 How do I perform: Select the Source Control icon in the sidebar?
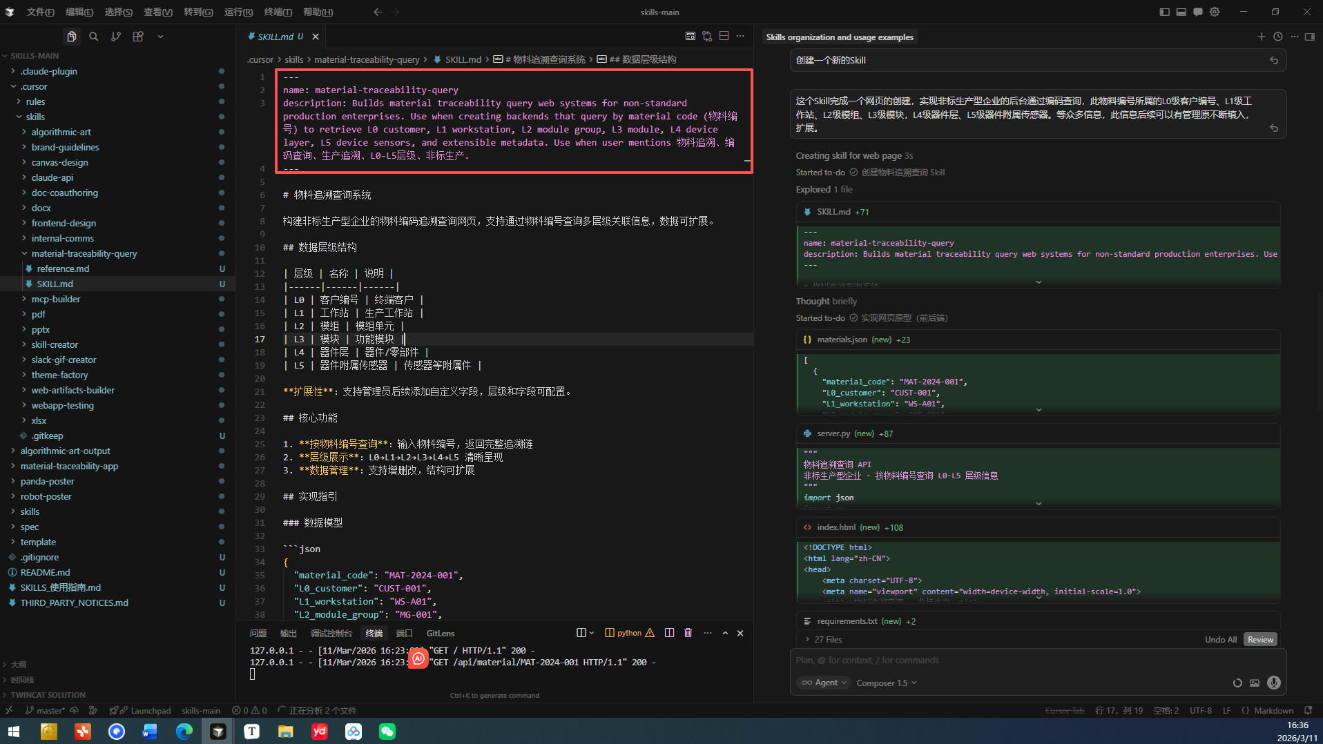coord(116,36)
